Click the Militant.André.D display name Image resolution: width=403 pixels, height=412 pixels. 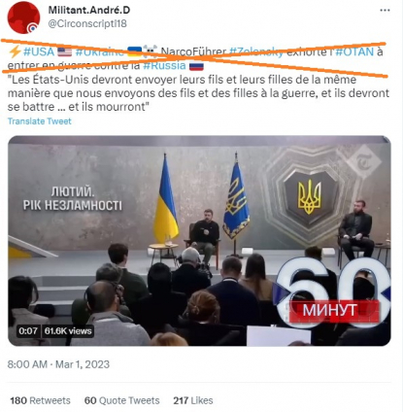point(89,10)
